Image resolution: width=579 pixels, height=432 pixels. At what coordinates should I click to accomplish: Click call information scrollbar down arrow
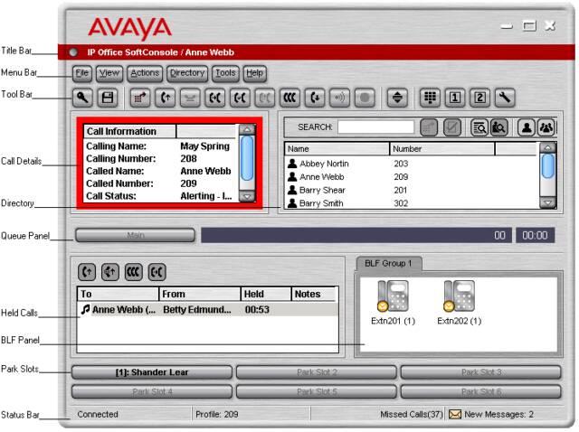247,196
